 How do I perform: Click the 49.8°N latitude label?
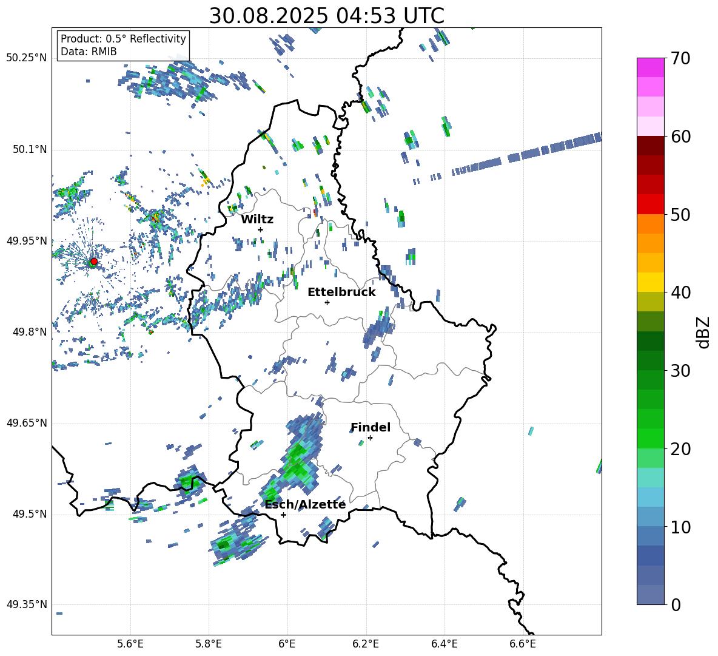pos(29,332)
